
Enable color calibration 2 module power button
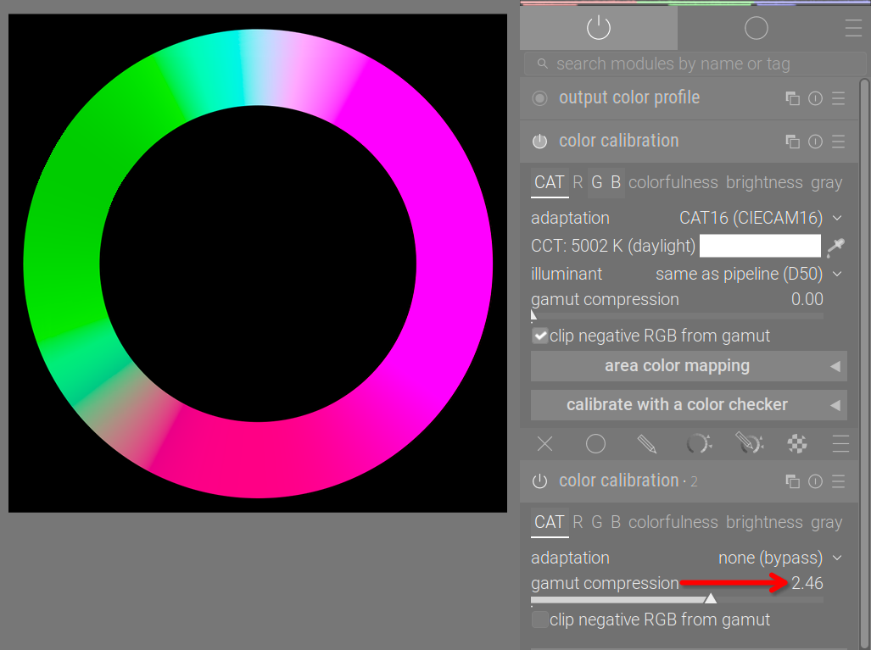click(x=539, y=481)
